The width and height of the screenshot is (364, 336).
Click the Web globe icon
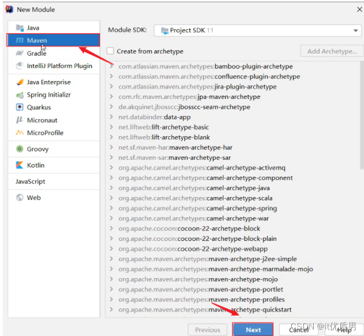click(x=19, y=198)
